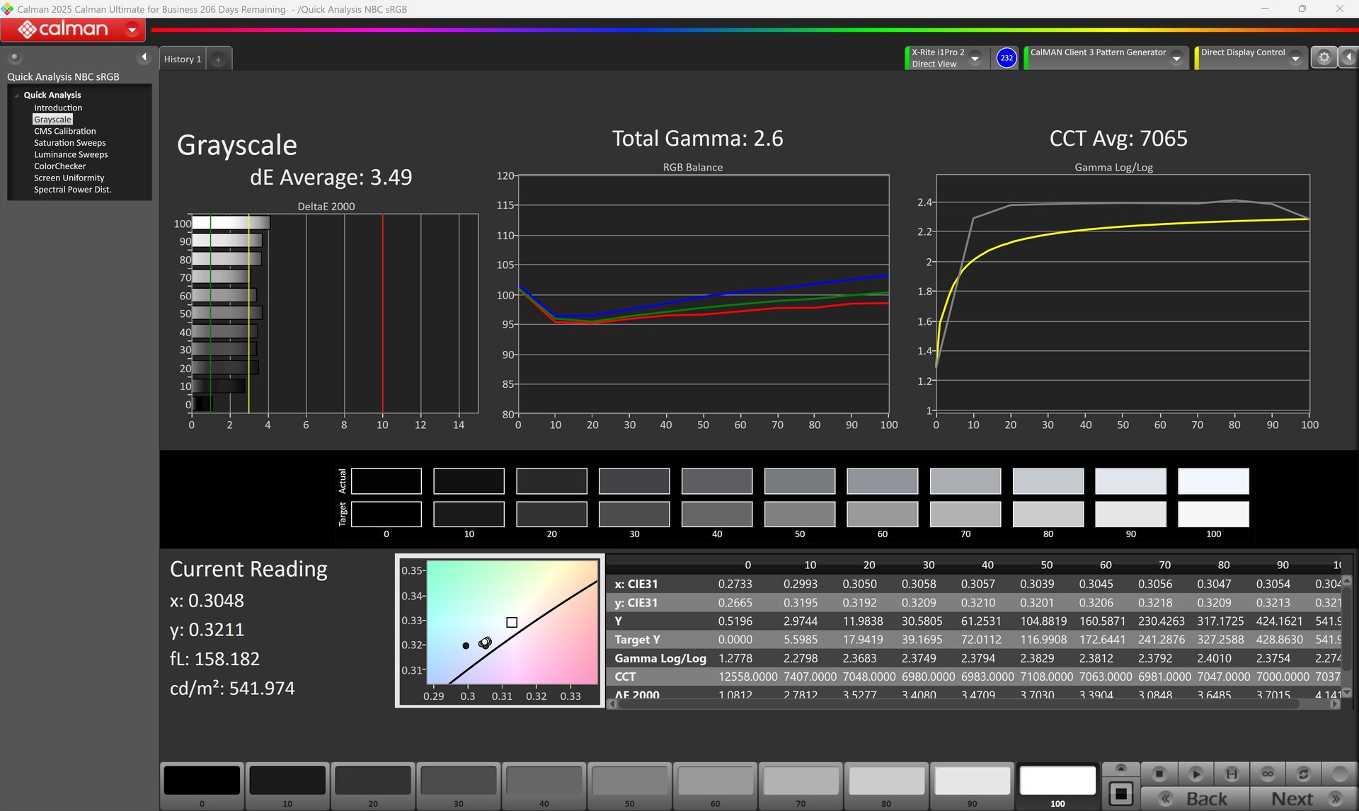Image resolution: width=1359 pixels, height=811 pixels.
Task: Click the continuous read infinity icon
Action: (x=1267, y=773)
